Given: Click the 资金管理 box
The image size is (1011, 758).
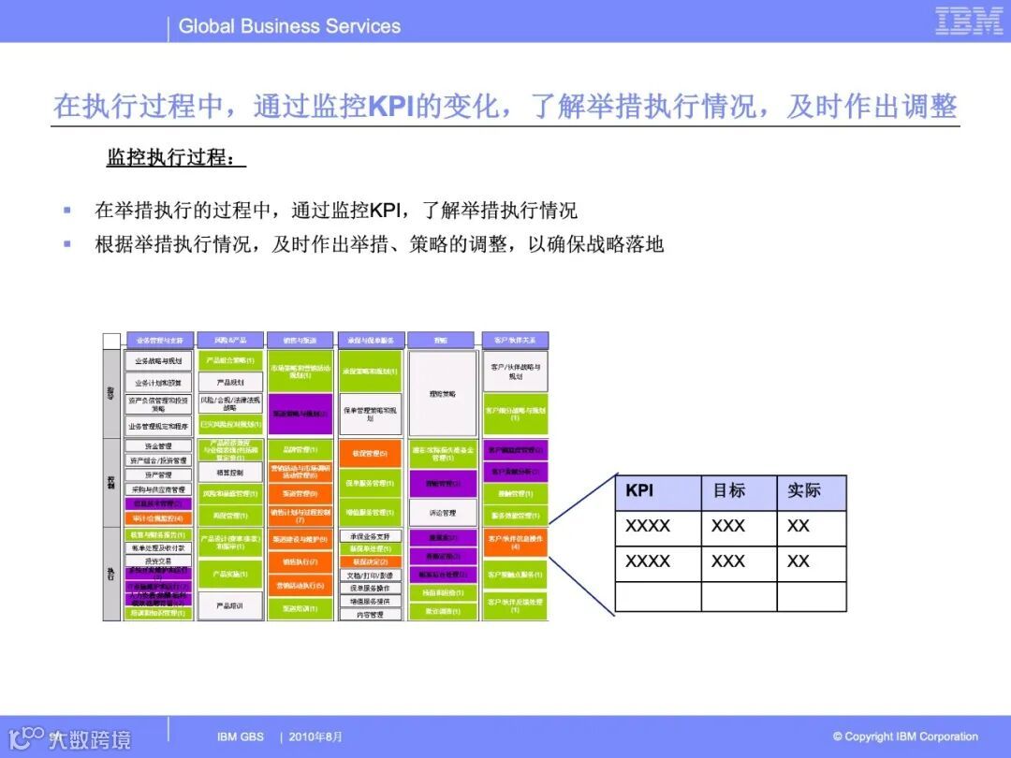Looking at the screenshot, I should click(158, 446).
